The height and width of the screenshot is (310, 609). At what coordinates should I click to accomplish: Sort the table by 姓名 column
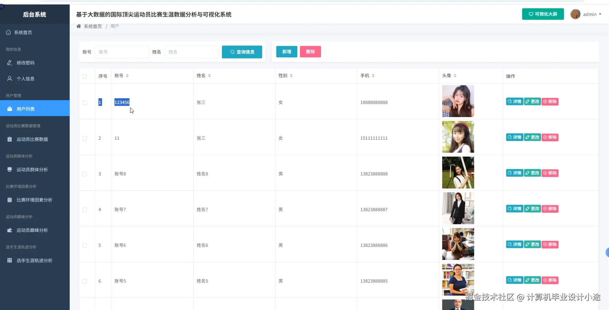[209, 76]
